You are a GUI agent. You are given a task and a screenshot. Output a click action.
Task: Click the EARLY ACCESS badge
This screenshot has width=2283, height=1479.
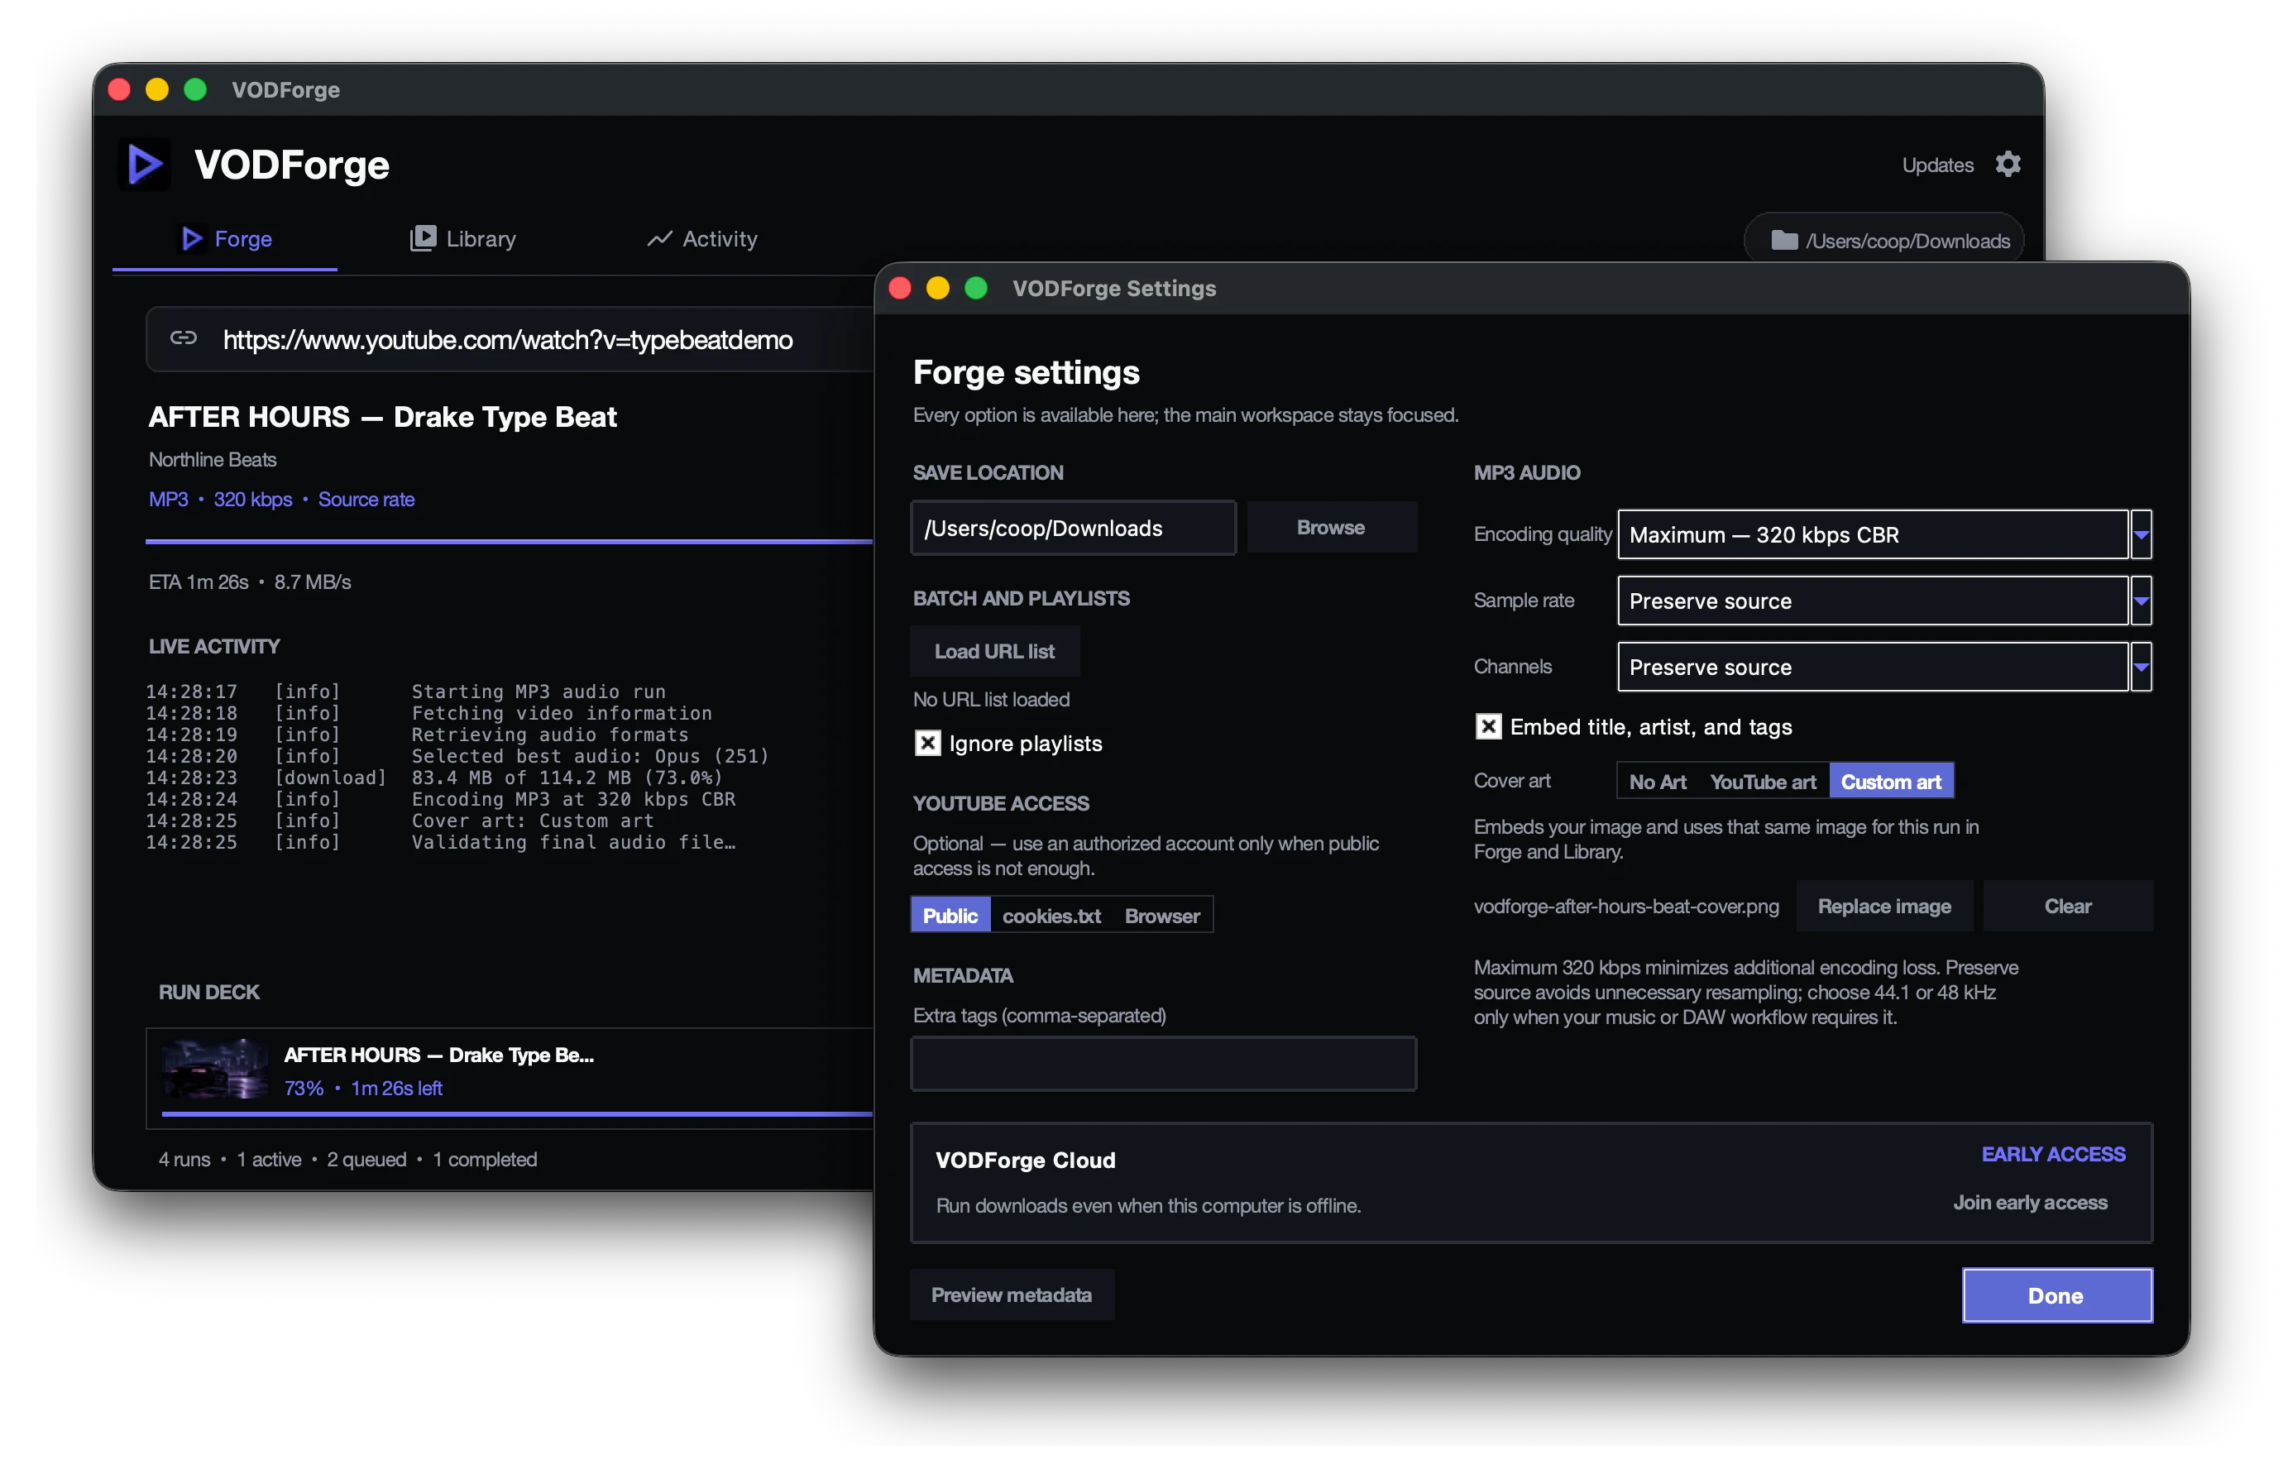2053,1154
